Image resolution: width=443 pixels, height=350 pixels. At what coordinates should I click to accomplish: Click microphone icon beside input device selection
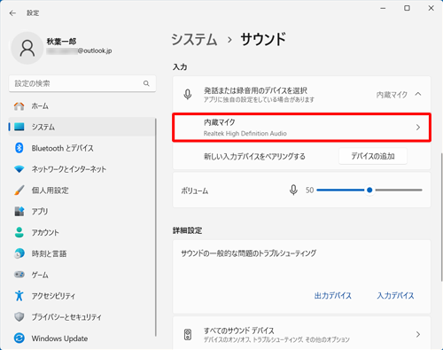point(188,95)
